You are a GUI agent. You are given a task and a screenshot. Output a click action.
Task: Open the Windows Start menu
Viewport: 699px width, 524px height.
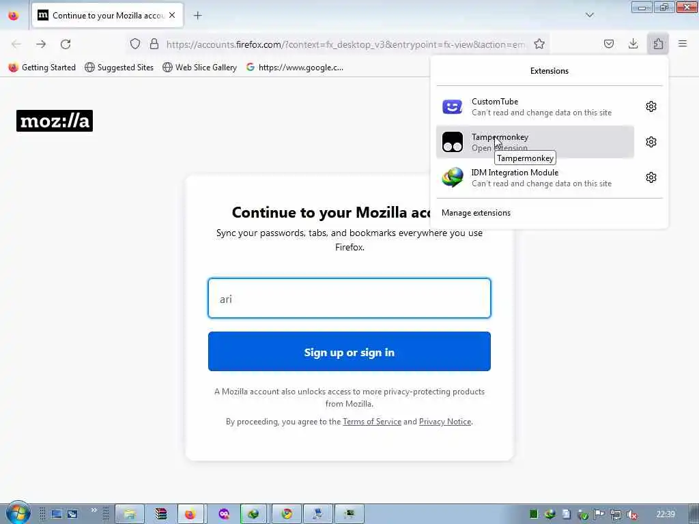click(18, 513)
